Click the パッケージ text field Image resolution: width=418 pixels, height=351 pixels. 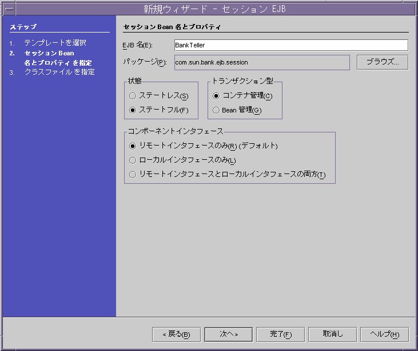[262, 63]
